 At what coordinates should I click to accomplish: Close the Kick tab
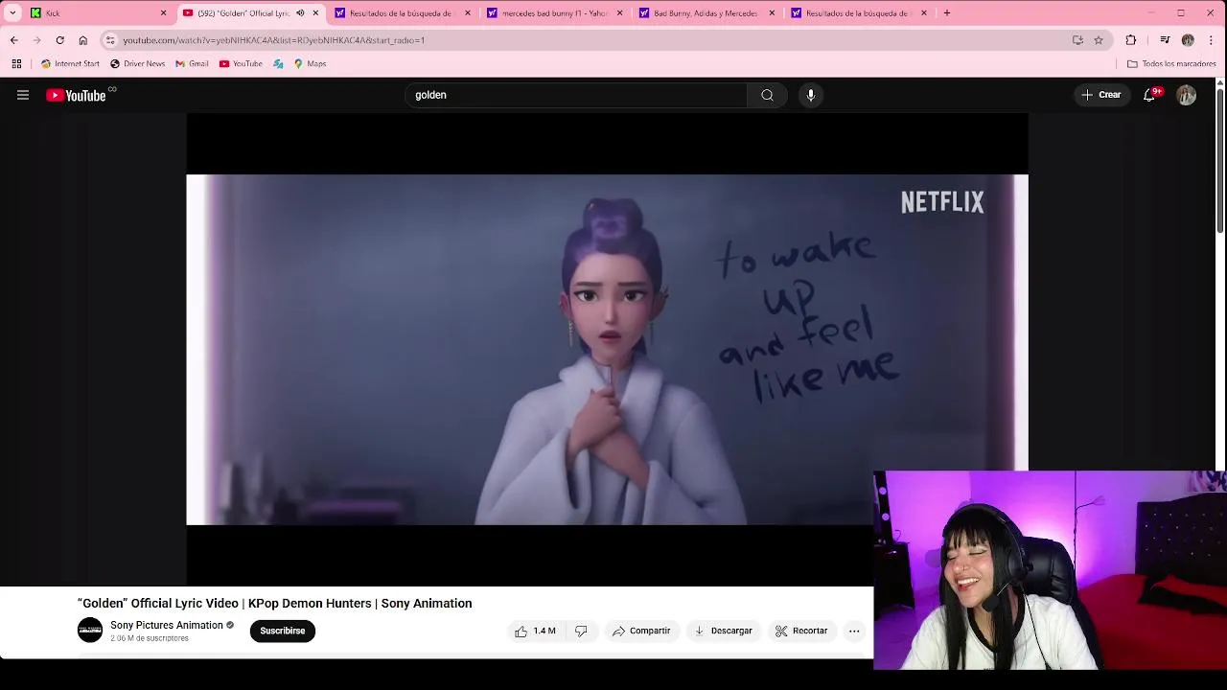[163, 13]
